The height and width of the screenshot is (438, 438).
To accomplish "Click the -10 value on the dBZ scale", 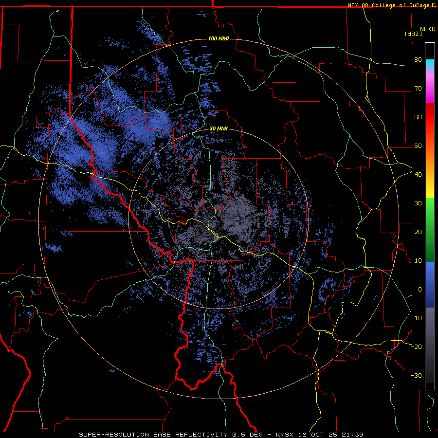I will 416,318.
